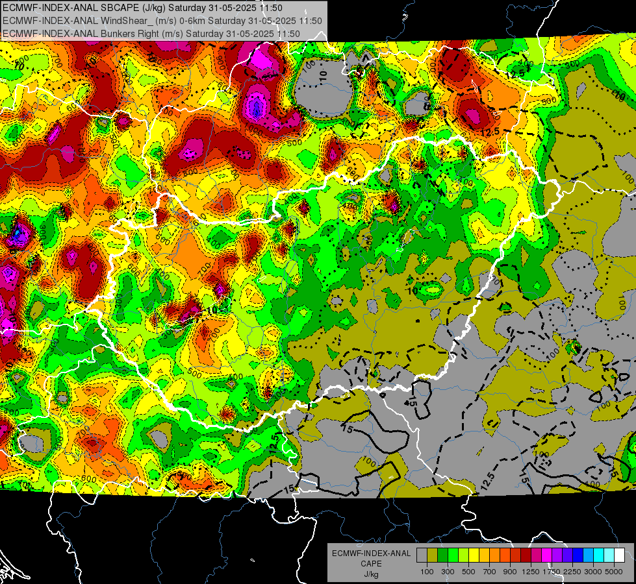Select the olive 100-200 legend swatch
The height and width of the screenshot is (584, 636).
(x=433, y=555)
